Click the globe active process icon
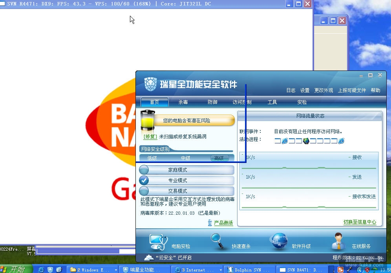 pos(306,141)
